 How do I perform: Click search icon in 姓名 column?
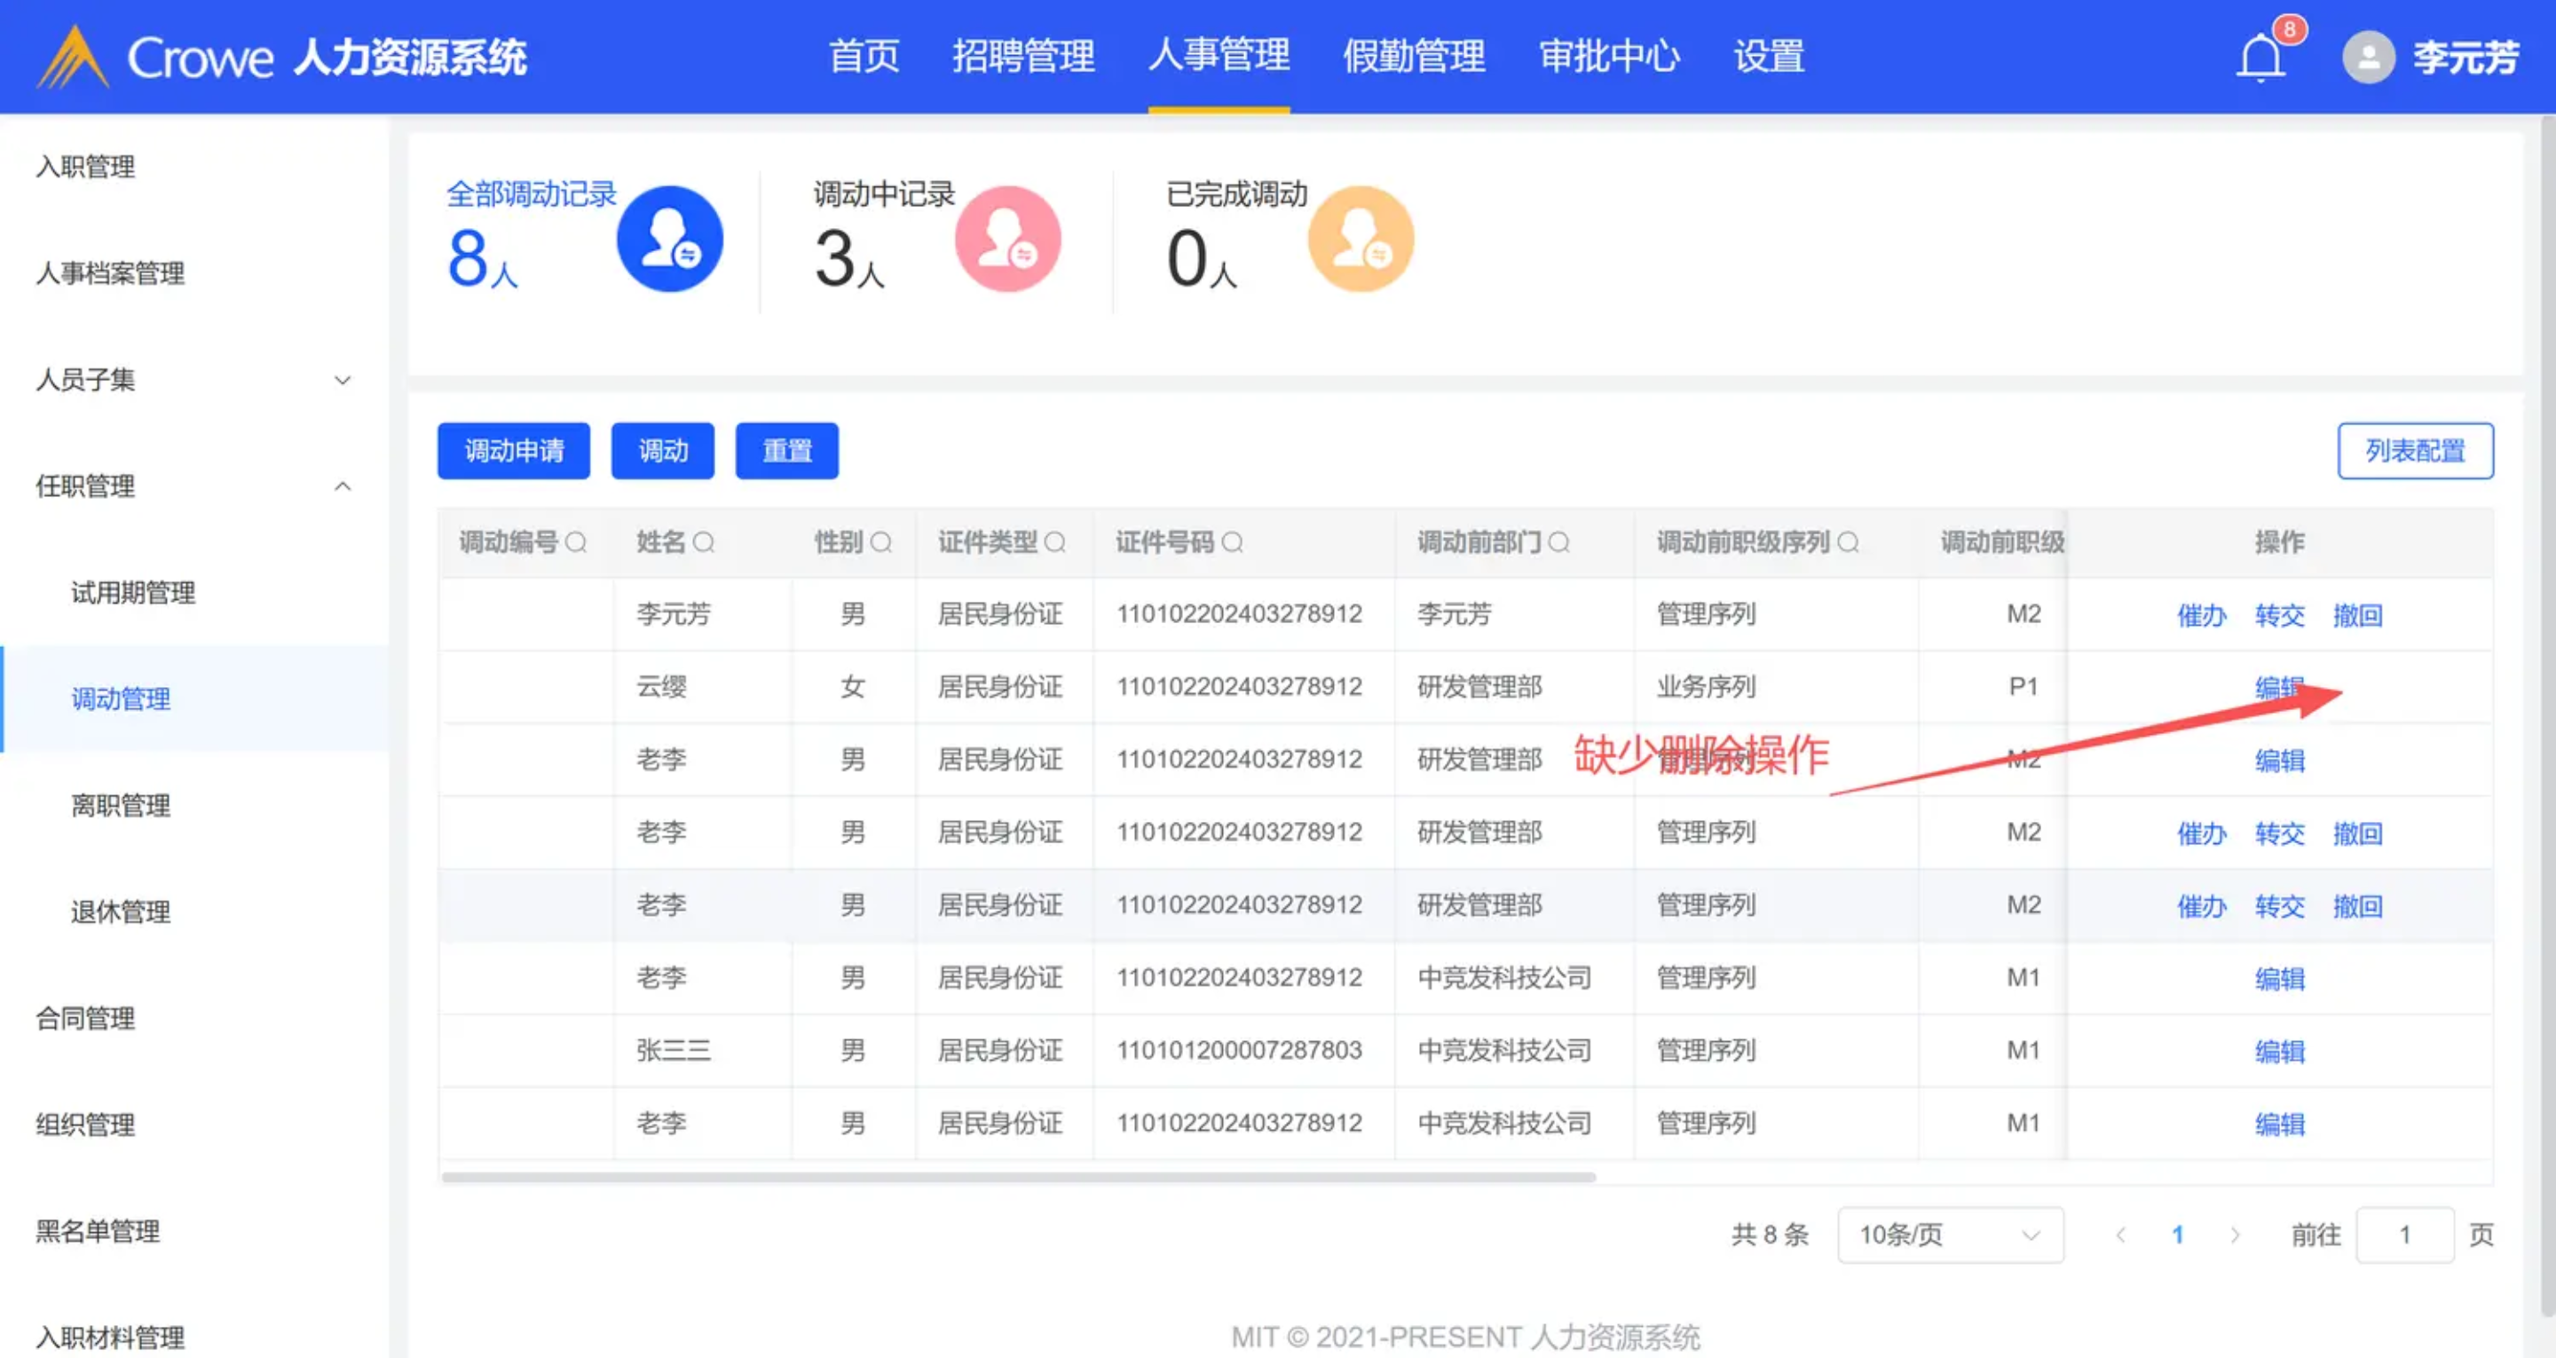(704, 542)
